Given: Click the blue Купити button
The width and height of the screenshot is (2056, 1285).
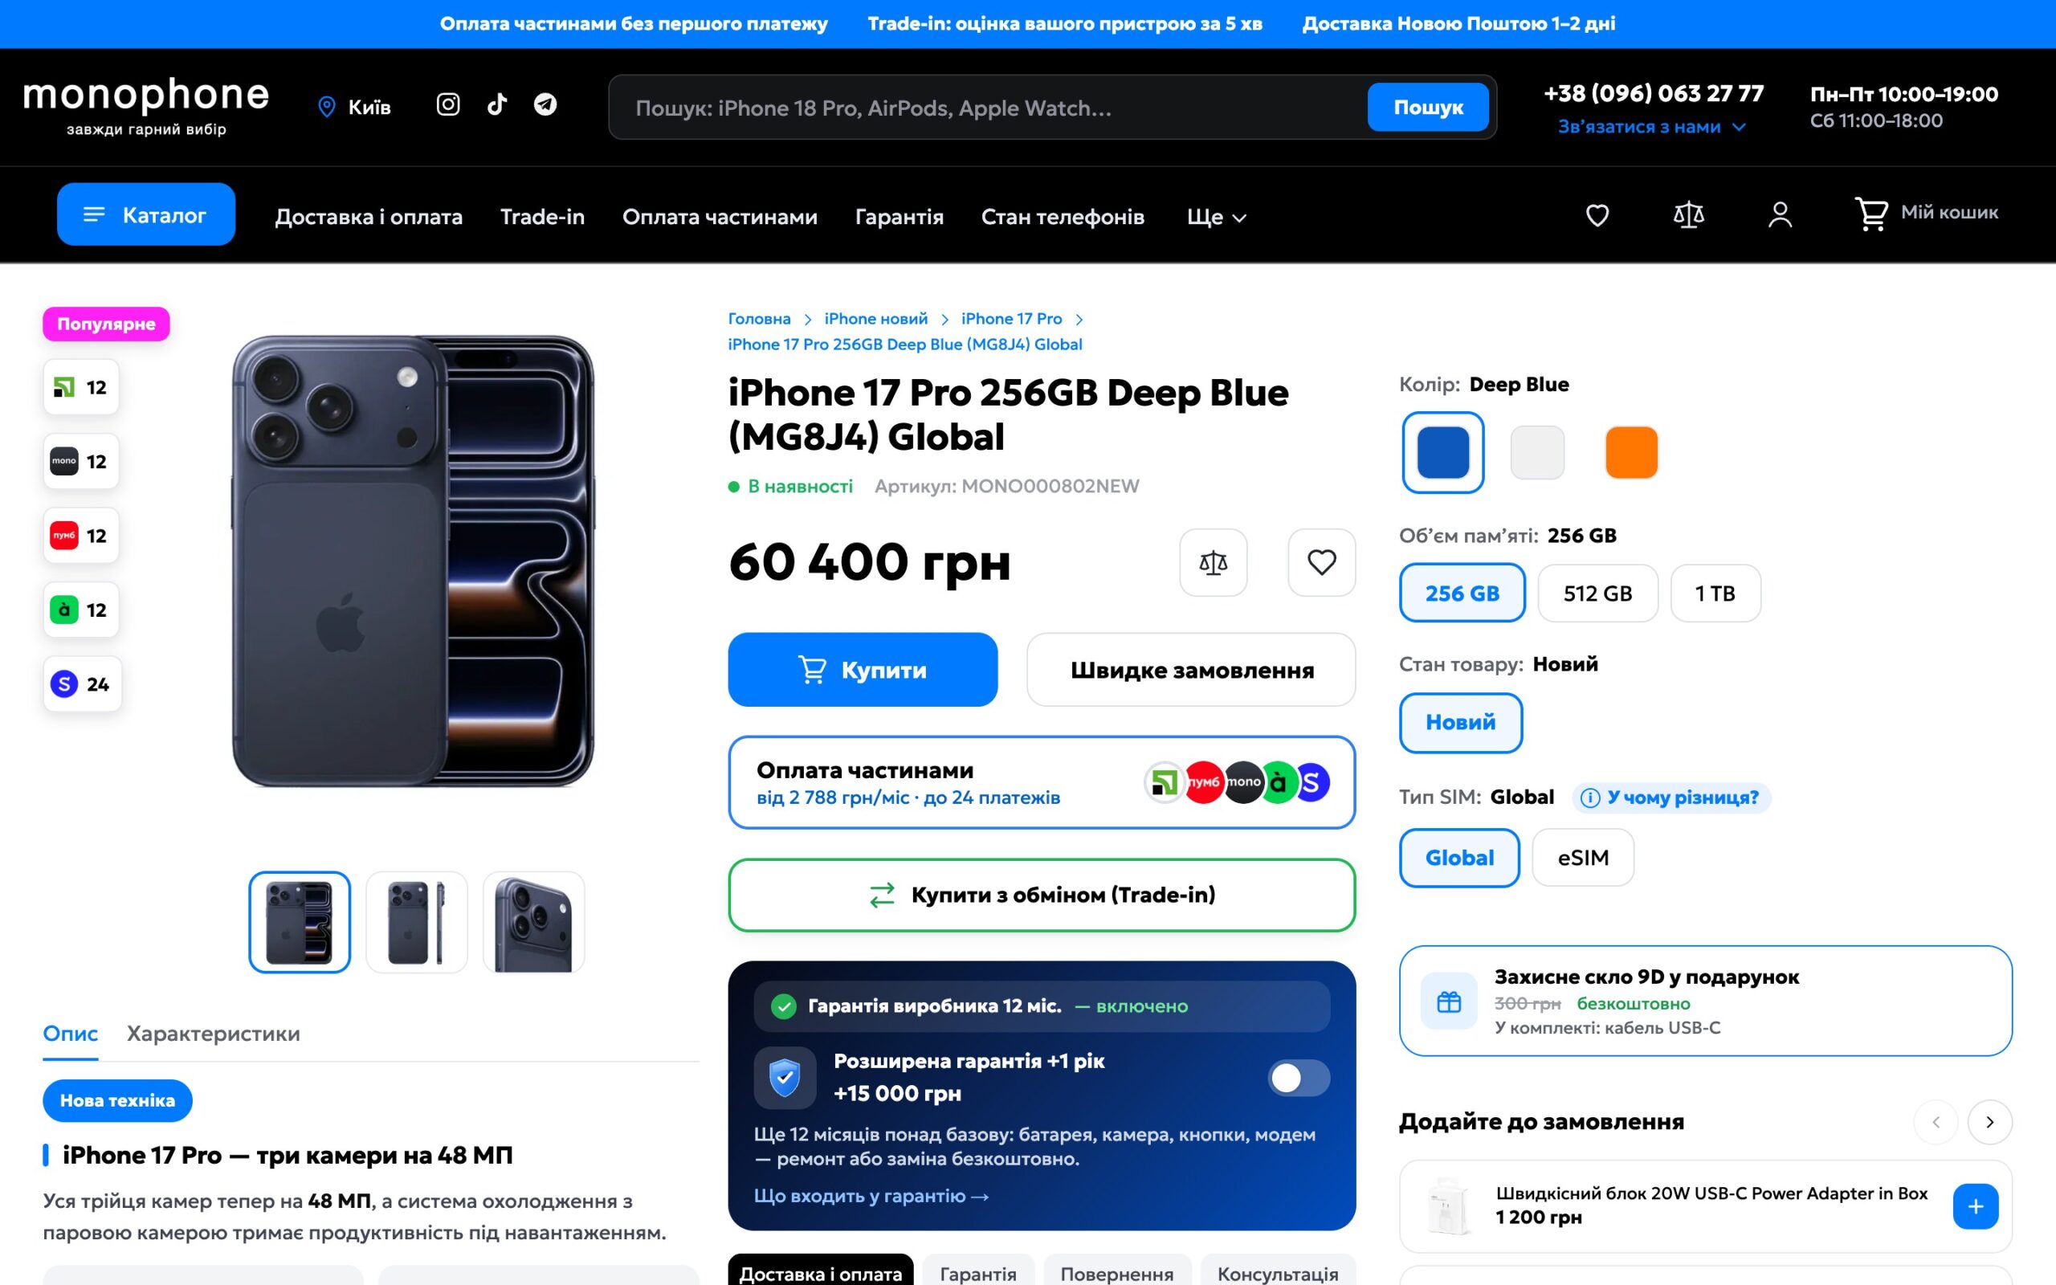Looking at the screenshot, I should (x=863, y=670).
